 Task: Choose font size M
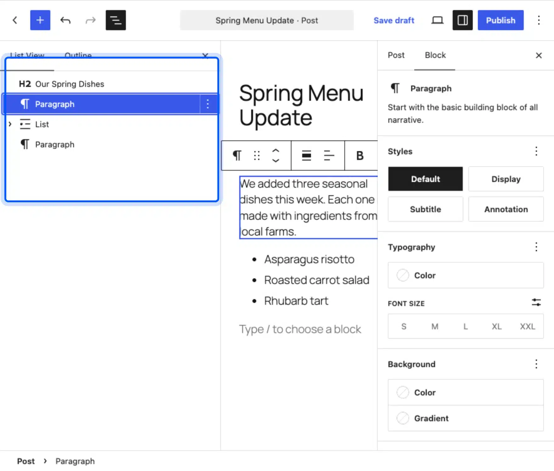point(435,326)
